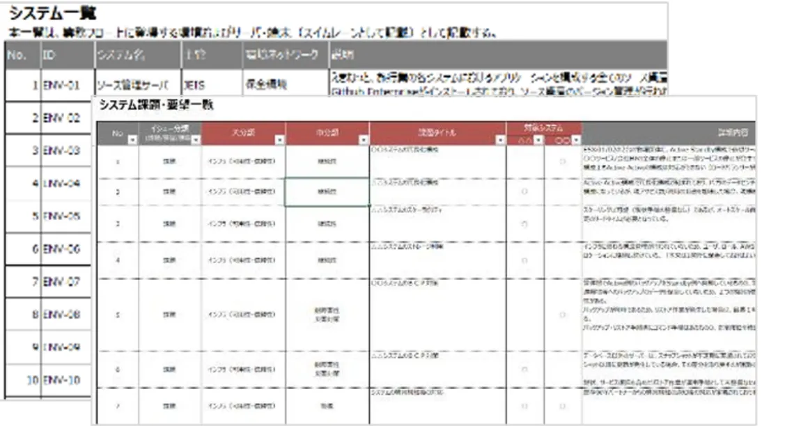Select the 詳細内容 cell of issue row 5
Viewport: 794px width, 426px height.
pos(669,315)
